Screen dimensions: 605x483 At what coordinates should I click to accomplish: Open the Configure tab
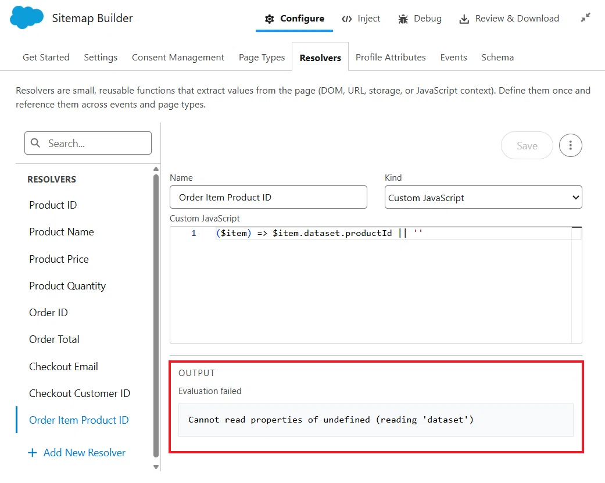point(295,19)
